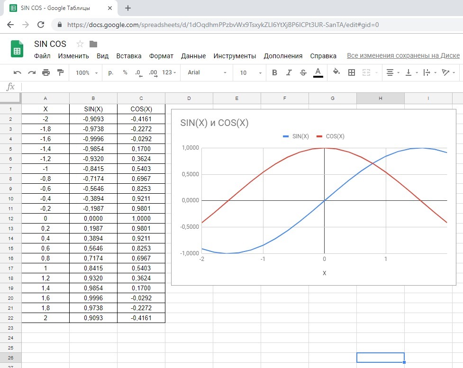Screen dimensions: 463x368
Task: Click the Redo arrow icon
Action: pyautogui.click(x=32, y=72)
